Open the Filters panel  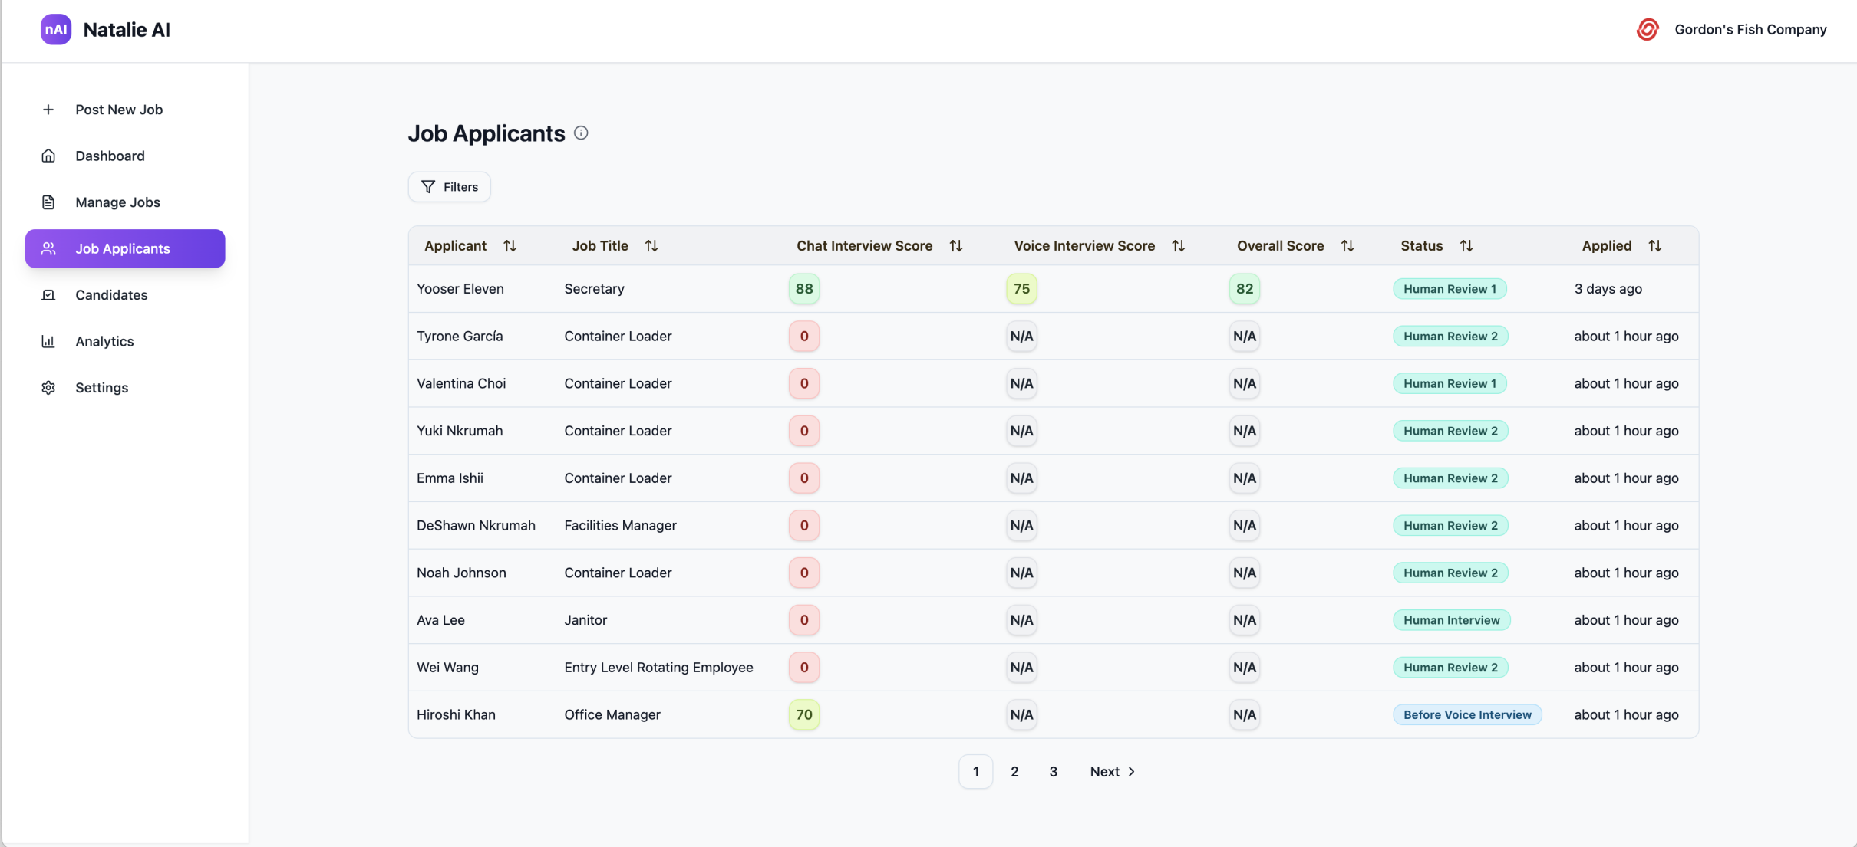coord(450,187)
